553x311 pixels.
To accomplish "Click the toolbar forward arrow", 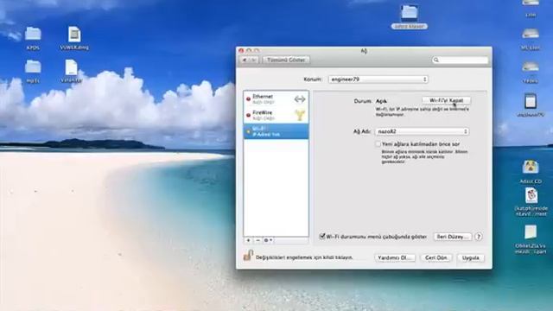I will point(254,60).
